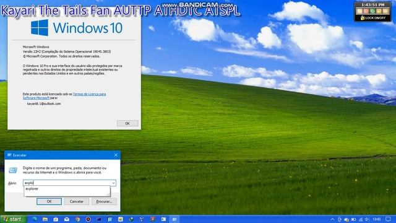
Task: Toggle LOCK ON/OFF in the recorder widget
Action: tap(372, 18)
